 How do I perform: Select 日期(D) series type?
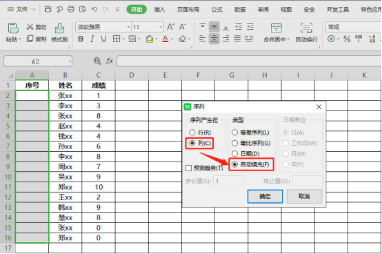[234, 153]
